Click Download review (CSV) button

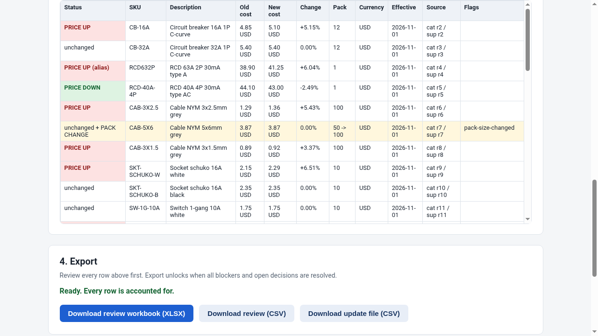pos(247,314)
